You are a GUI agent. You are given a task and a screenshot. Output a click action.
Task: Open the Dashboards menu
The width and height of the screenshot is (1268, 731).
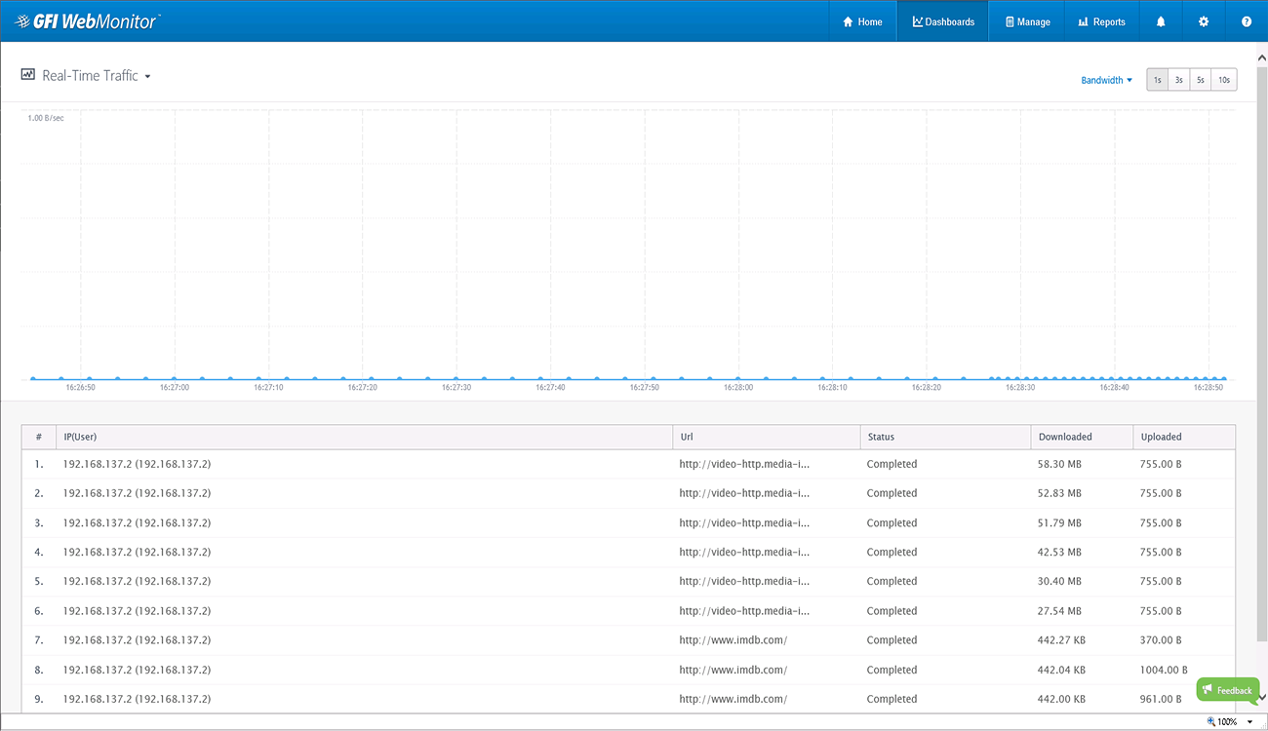coord(943,21)
